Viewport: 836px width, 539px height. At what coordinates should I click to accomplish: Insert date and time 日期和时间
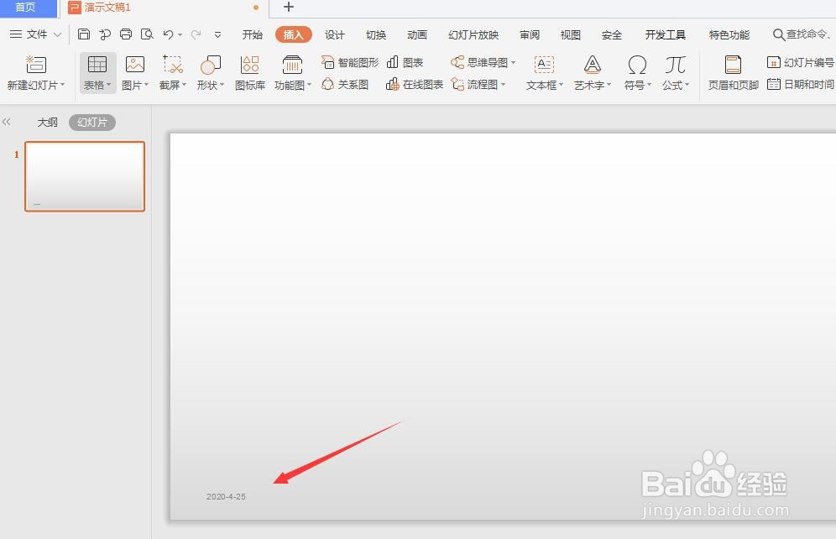click(801, 84)
